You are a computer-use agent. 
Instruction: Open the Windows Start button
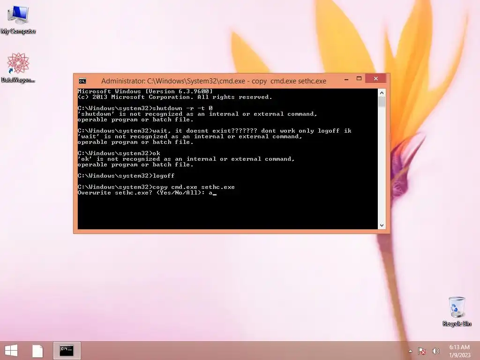(x=11, y=351)
